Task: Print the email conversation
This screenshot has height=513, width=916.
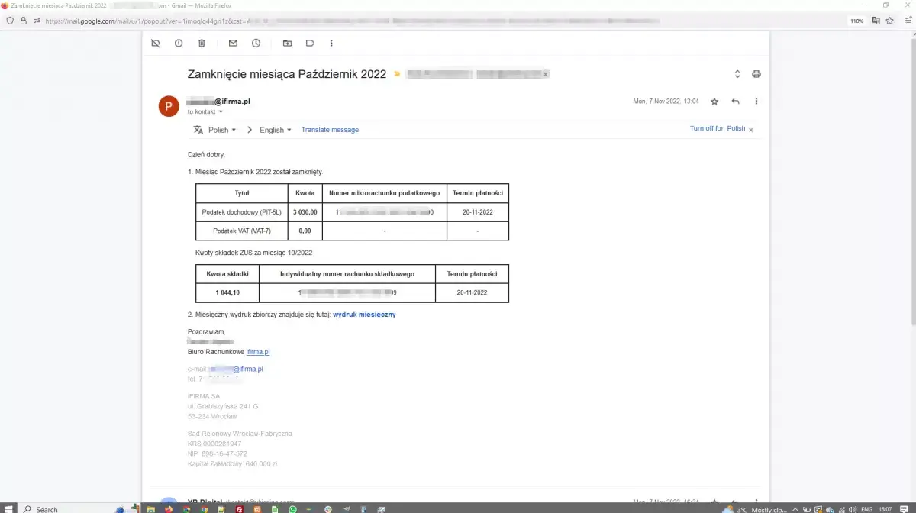Action: pos(756,74)
